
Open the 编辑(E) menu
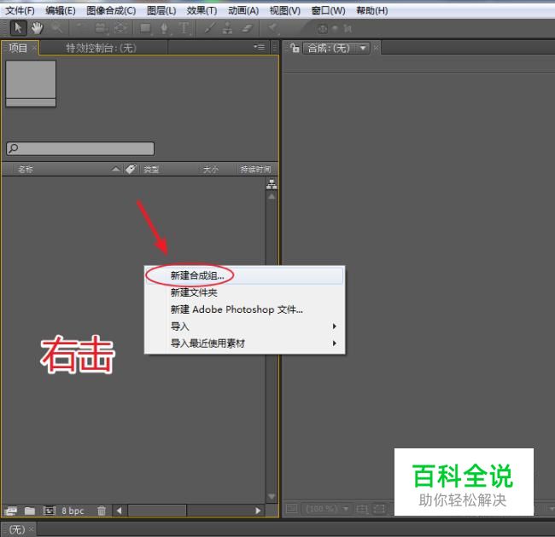pyautogui.click(x=61, y=10)
